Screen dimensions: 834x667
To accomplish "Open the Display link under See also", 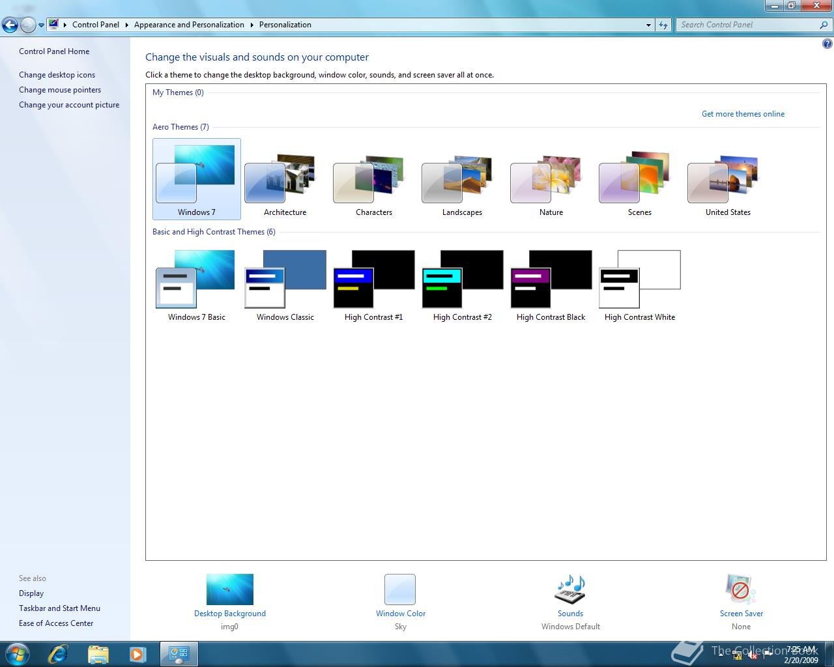I will pos(31,593).
